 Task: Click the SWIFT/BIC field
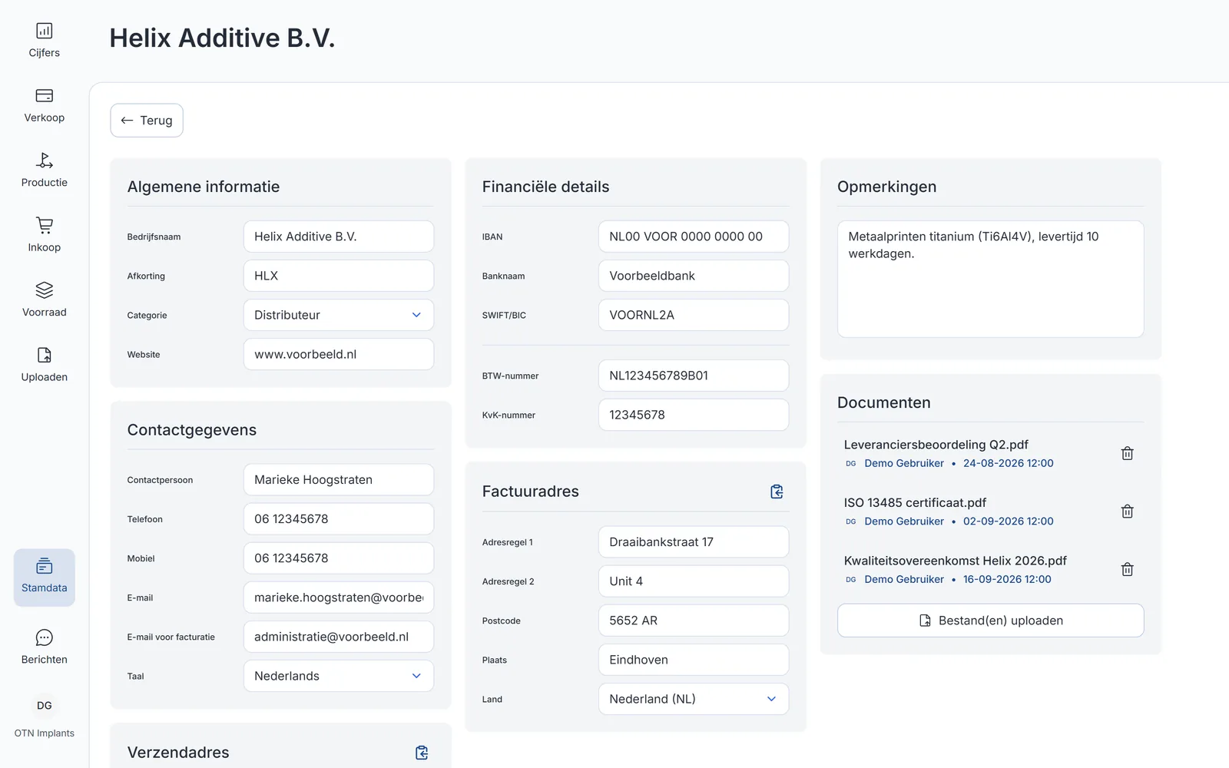pyautogui.click(x=694, y=315)
